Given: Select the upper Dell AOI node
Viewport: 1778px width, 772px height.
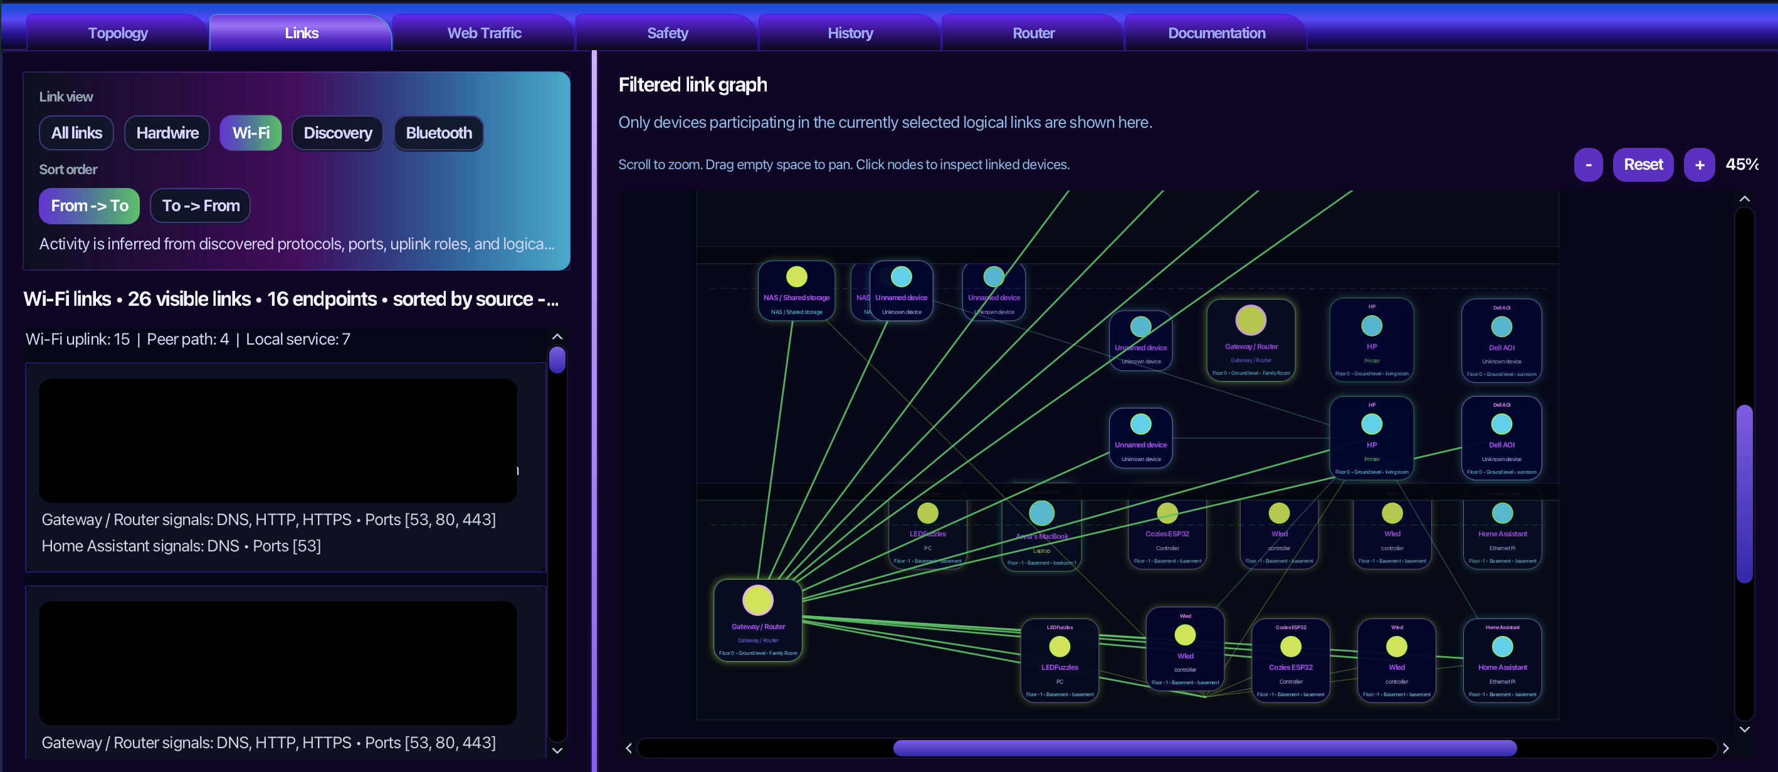Looking at the screenshot, I should [1502, 340].
